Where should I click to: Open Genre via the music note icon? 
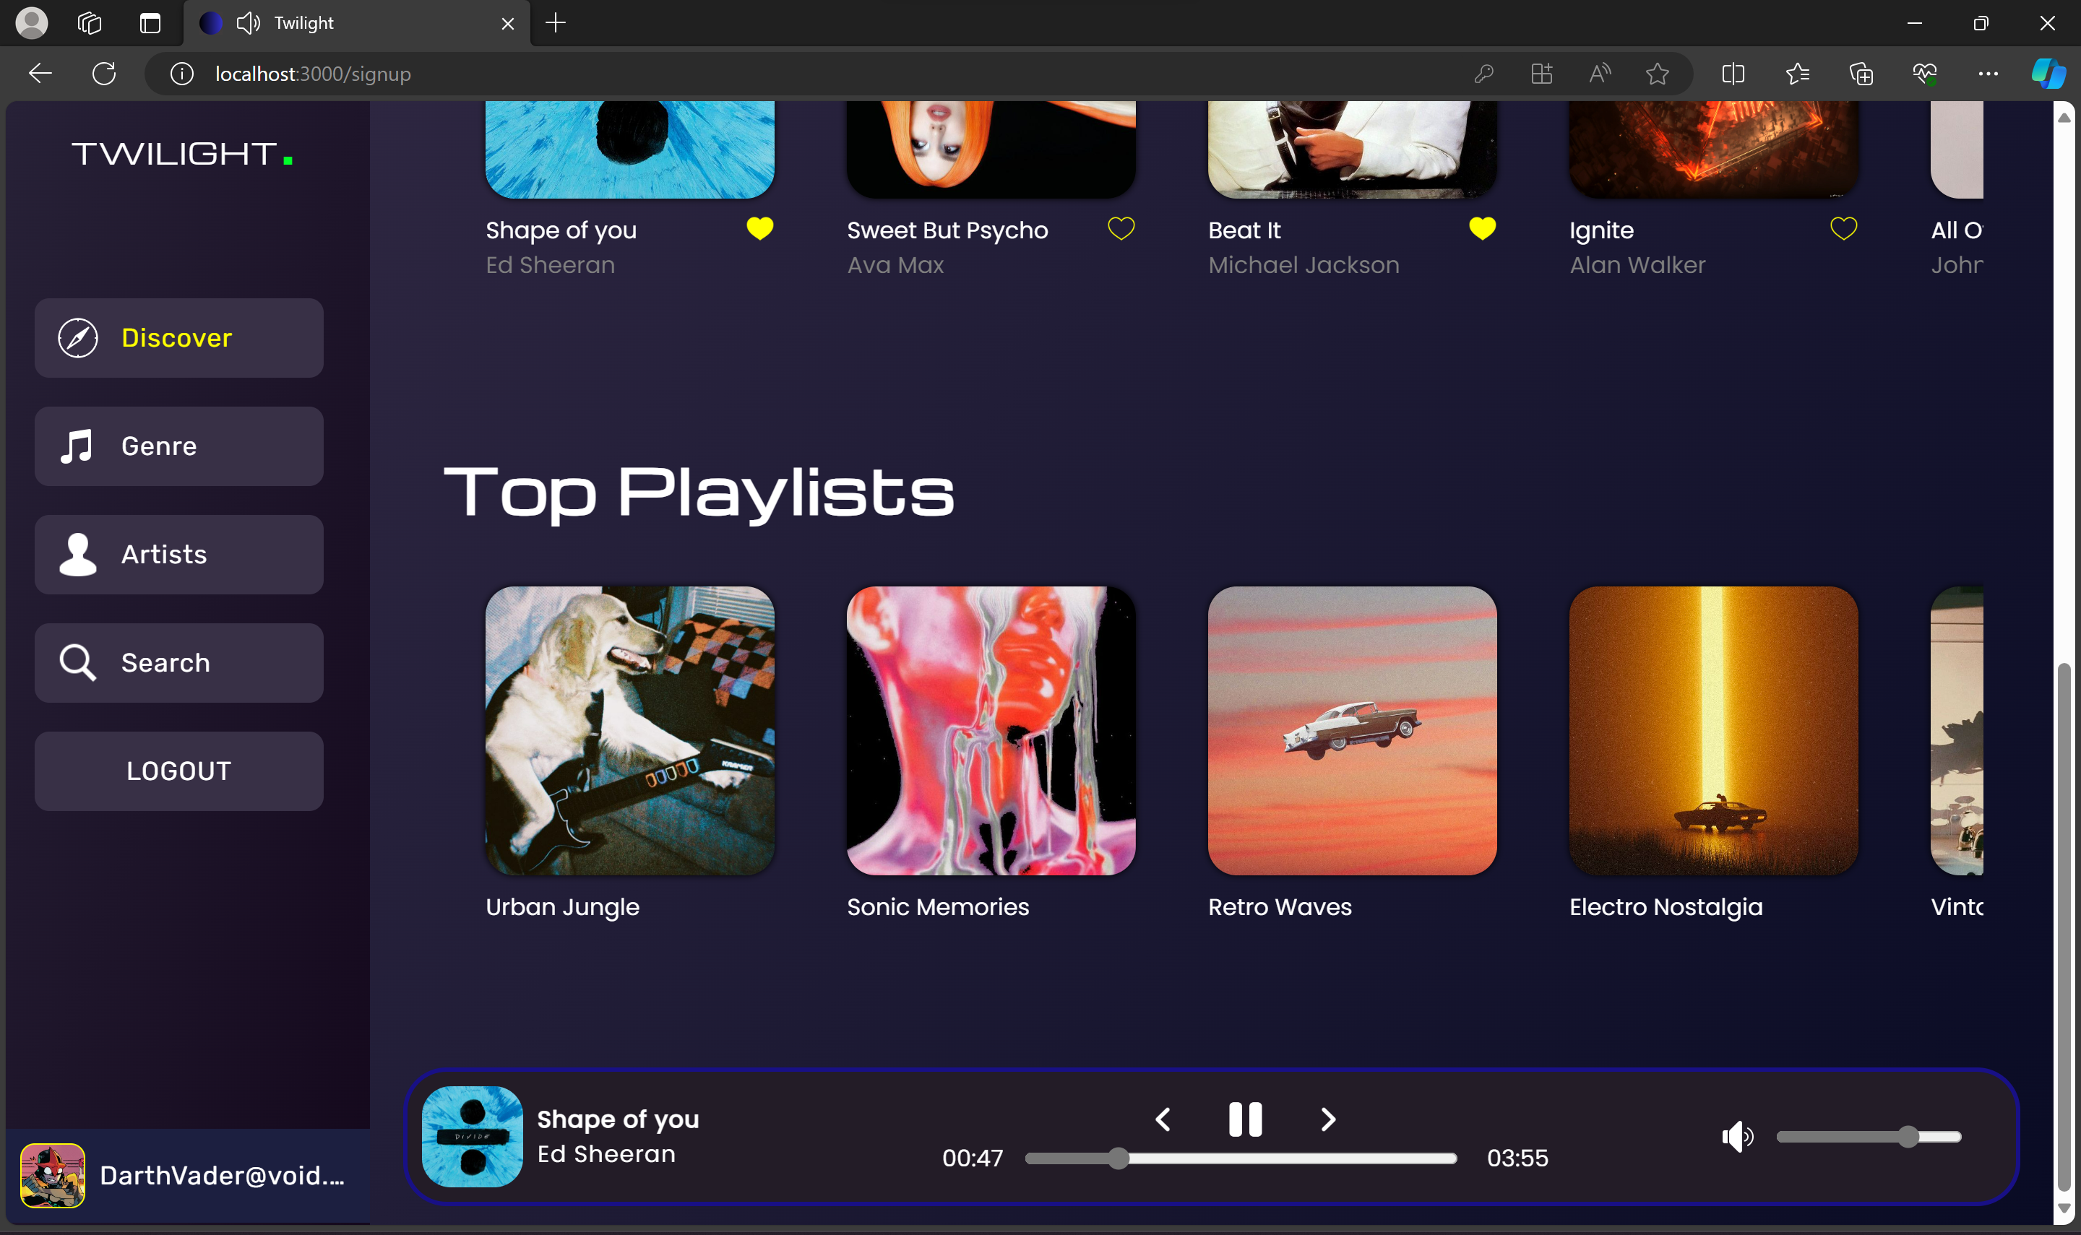[x=77, y=446]
